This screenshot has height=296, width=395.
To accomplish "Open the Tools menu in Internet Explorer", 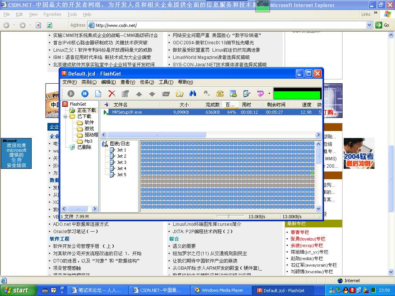I will coord(72,14).
